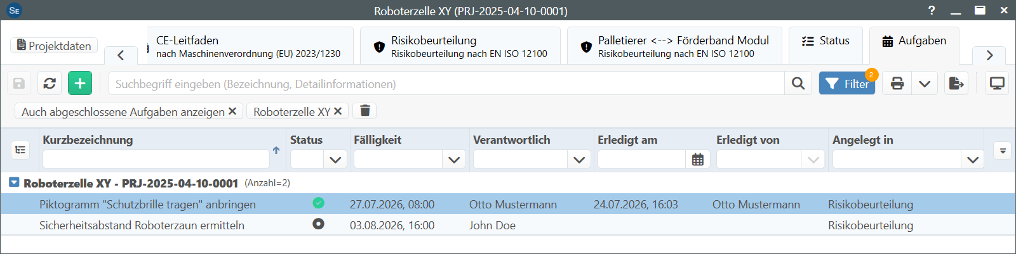This screenshot has height=254, width=1016.
Task: Open the Verantwortlich filter dropdown
Action: coord(579,160)
